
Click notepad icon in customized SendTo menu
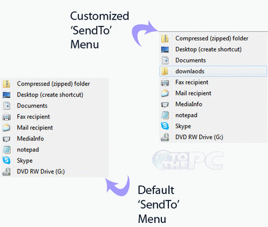point(165,116)
